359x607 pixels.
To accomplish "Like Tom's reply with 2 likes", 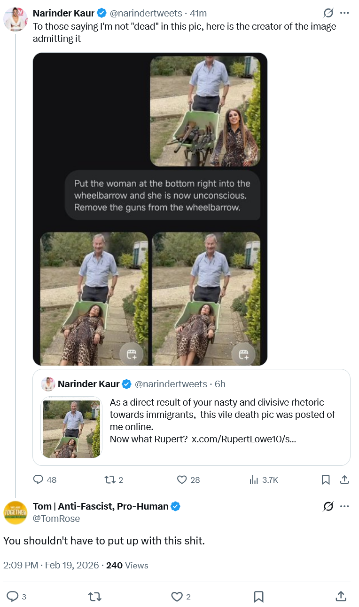I will coord(177,597).
